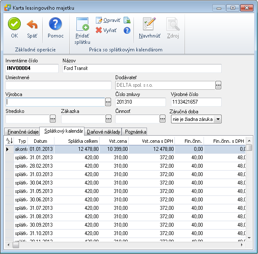The height and width of the screenshot is (254, 258).
Task: Click the horizontal scrollbar thumb in the table
Action: [x=16, y=245]
